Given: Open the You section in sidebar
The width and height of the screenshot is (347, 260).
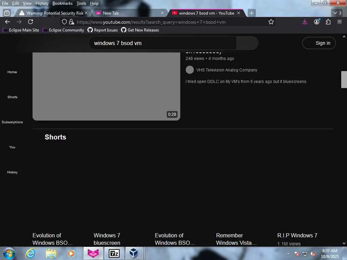Looking at the screenshot, I should (12, 147).
